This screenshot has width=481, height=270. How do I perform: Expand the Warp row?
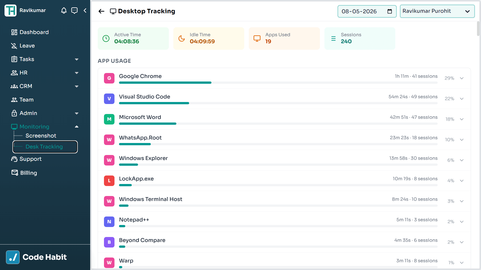[x=462, y=263]
